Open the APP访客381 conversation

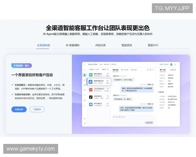tap(99, 105)
